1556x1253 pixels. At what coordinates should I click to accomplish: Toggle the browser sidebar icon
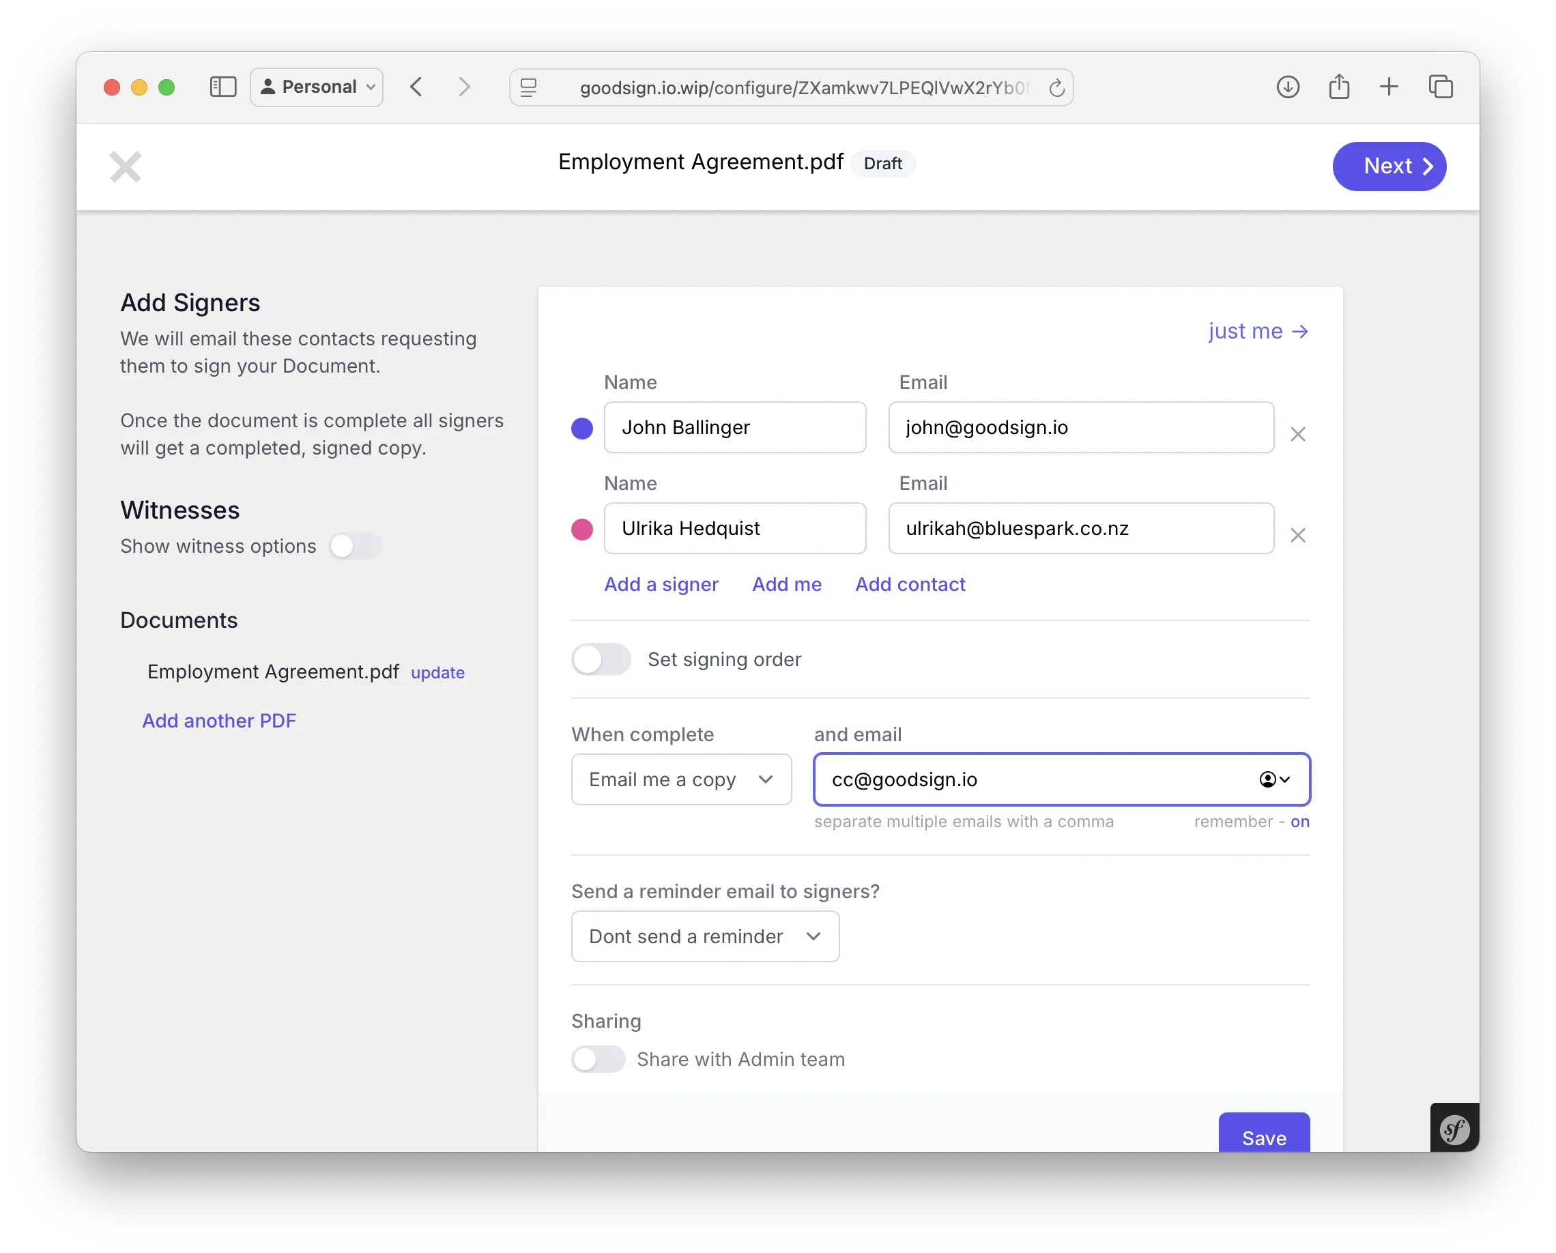(x=223, y=87)
